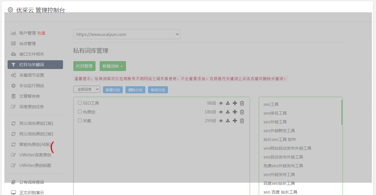Screen dimensions: 376x195
Task: Click the green 栏目管理 button
Action: point(84,66)
